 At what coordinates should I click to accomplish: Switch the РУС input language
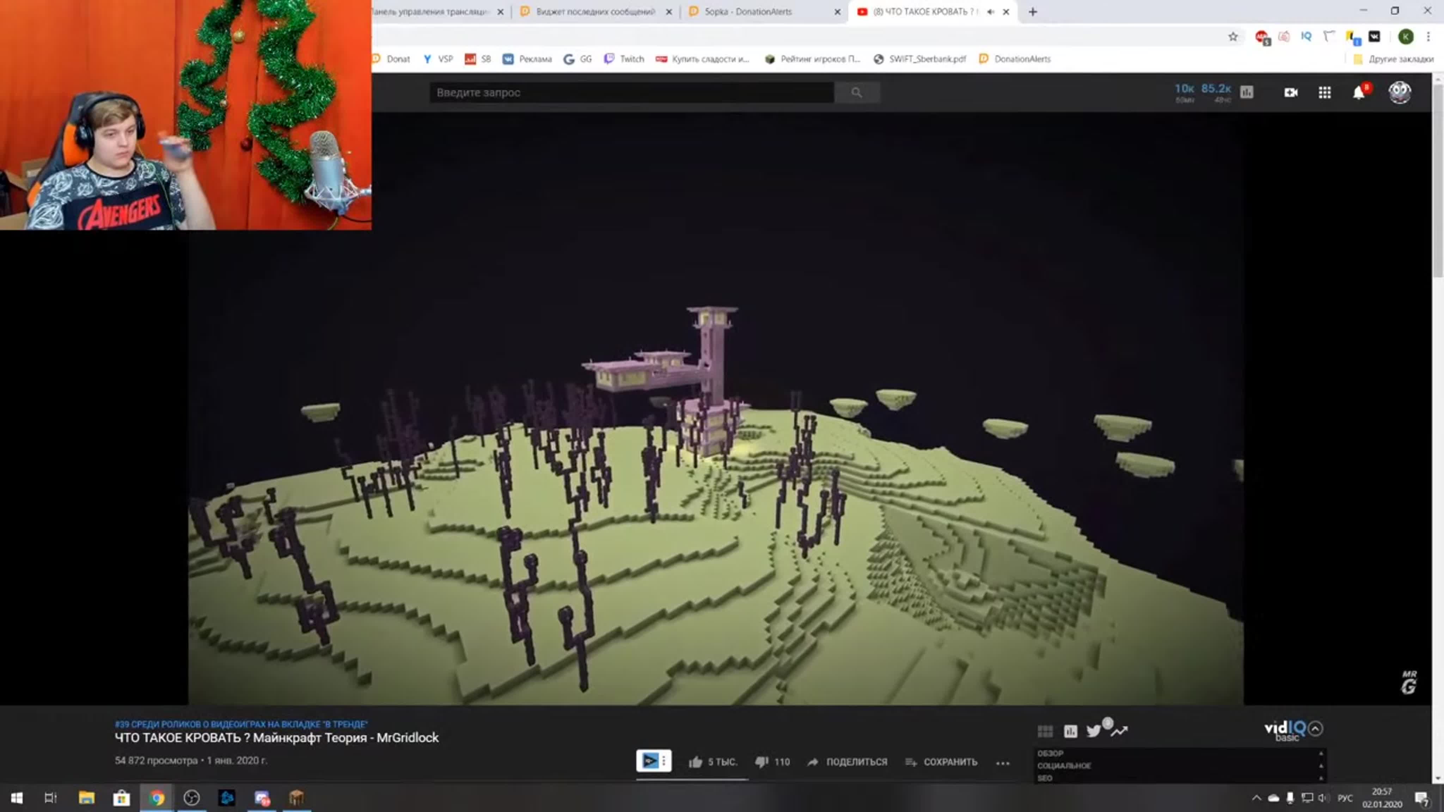click(1345, 798)
